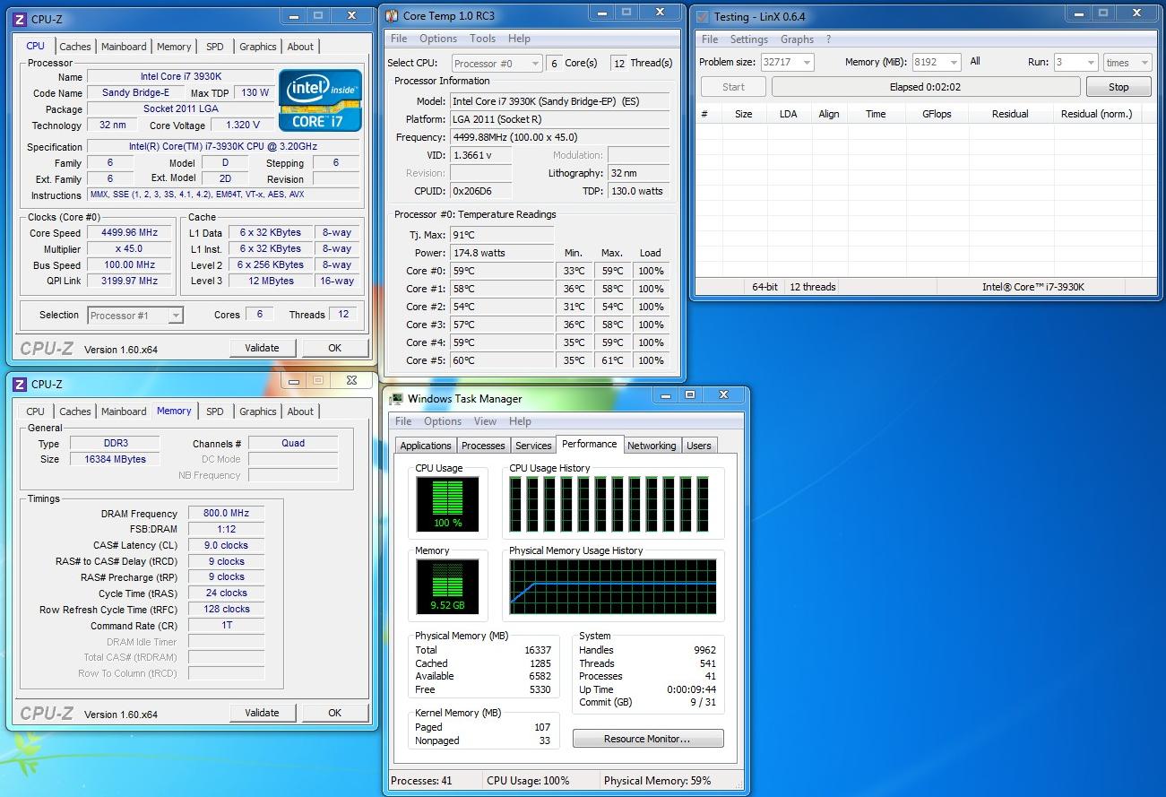Click the CPU-Z icon in the processor window title bar
This screenshot has height=797, width=1166.
click(20, 19)
